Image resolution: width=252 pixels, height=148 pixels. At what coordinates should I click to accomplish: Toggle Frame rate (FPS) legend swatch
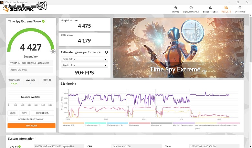[x=73, y=123]
